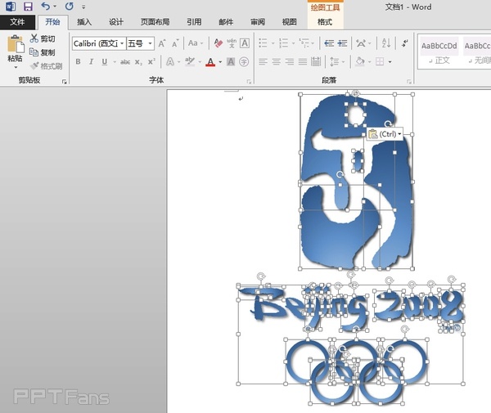
Task: Expand the font size 五号 dropdown
Action: tap(148, 43)
